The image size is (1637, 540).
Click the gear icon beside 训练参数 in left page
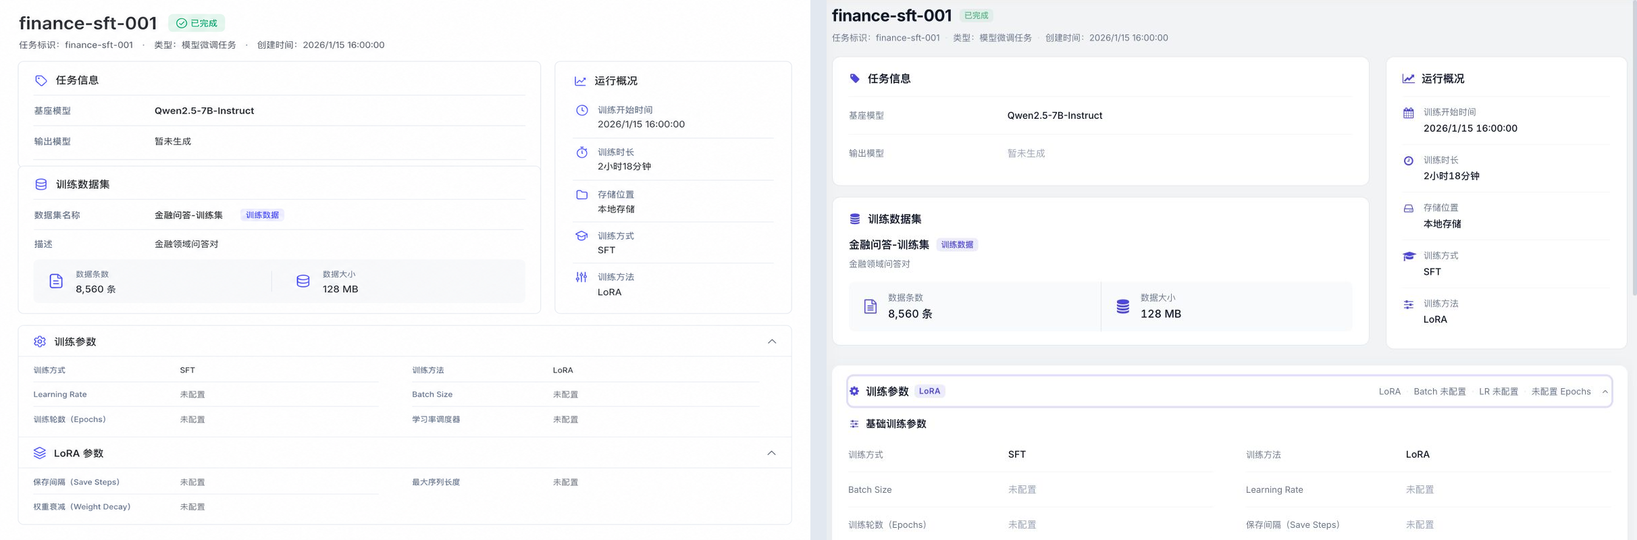(40, 342)
